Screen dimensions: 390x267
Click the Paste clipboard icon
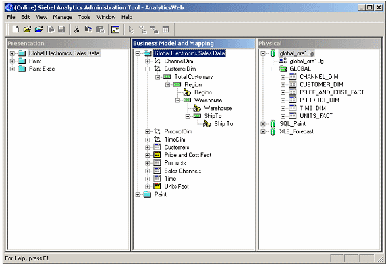[100, 30]
